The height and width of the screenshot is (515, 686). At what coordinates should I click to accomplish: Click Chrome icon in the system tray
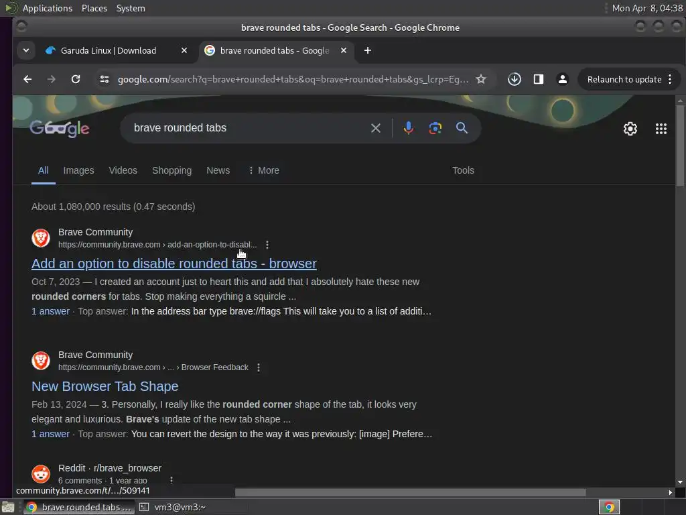(x=609, y=507)
